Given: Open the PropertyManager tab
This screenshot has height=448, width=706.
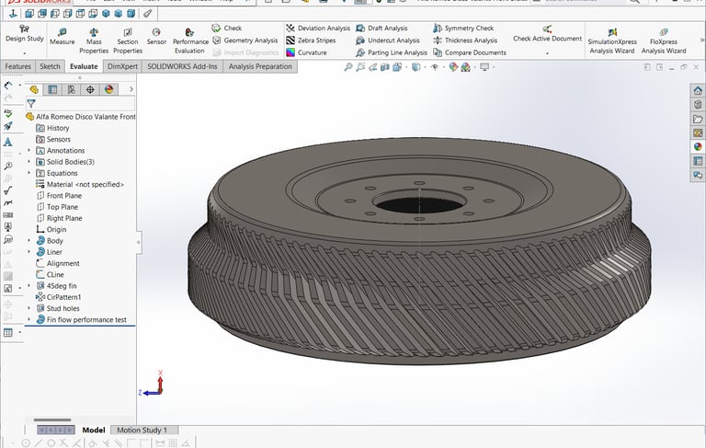Looking at the screenshot, I should coord(52,89).
